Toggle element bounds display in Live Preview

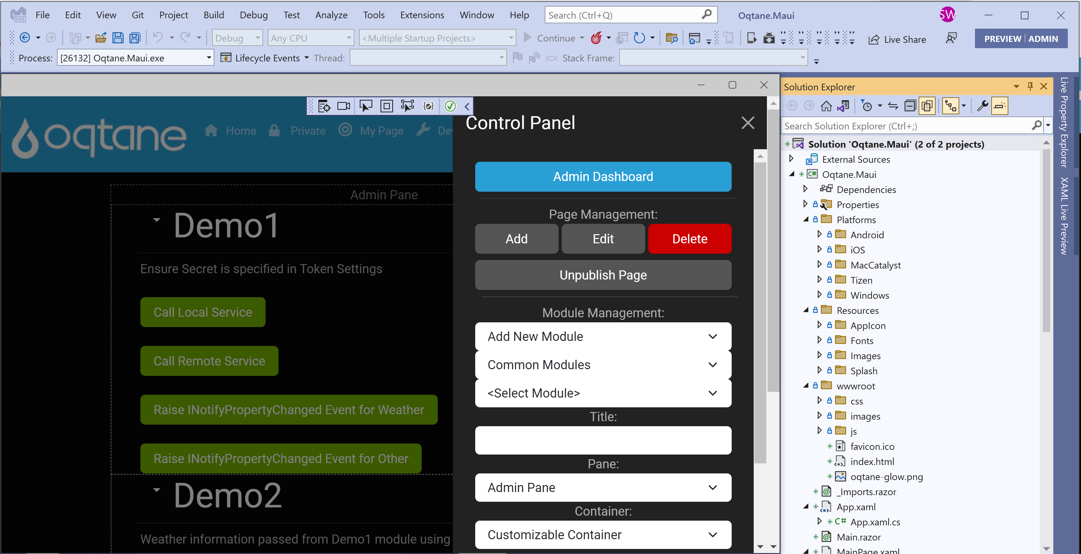coord(386,106)
